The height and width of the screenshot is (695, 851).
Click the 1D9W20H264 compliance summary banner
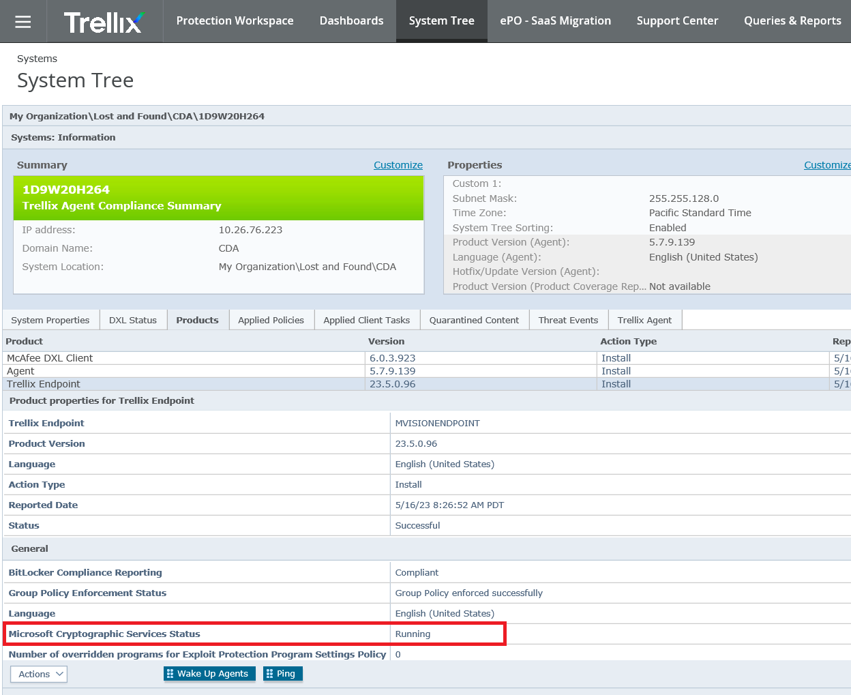[218, 198]
